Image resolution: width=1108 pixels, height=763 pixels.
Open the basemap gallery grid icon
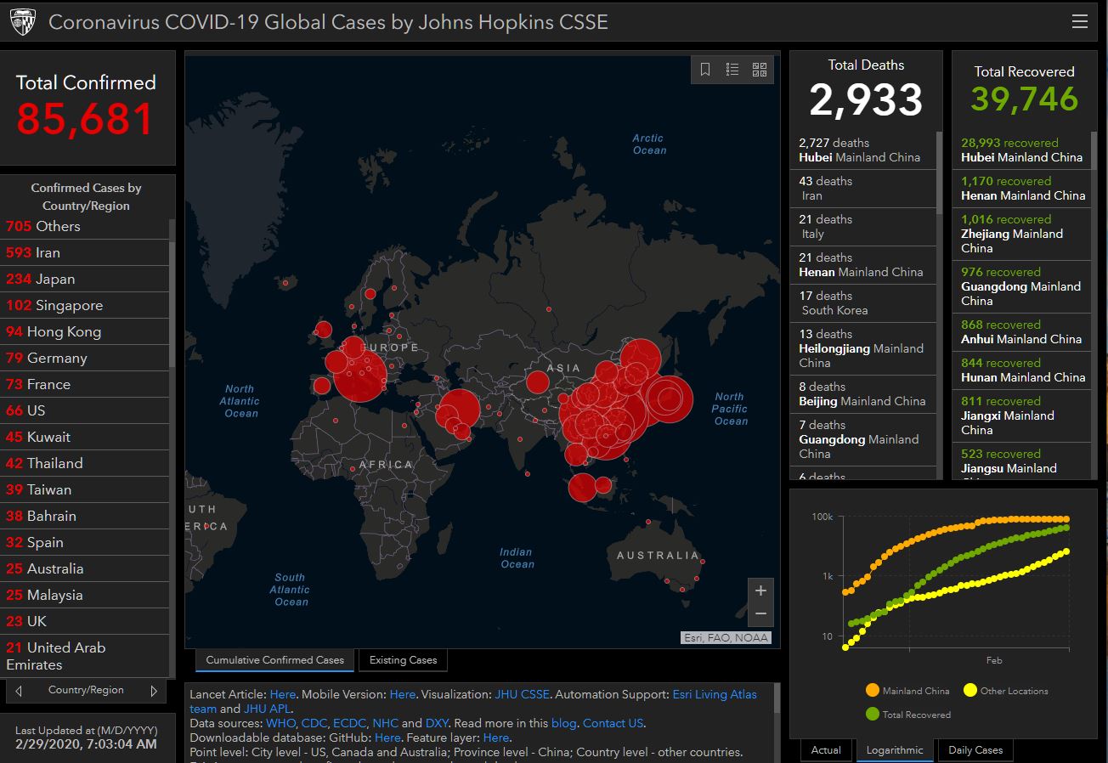pyautogui.click(x=760, y=70)
